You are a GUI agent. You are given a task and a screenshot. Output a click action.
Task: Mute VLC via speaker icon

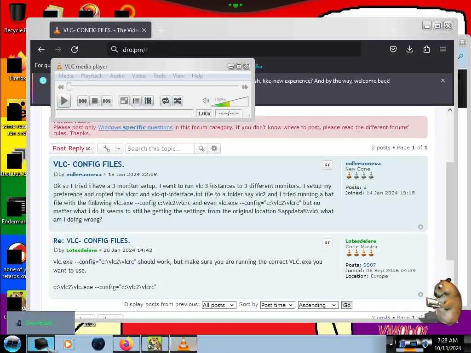206,101
